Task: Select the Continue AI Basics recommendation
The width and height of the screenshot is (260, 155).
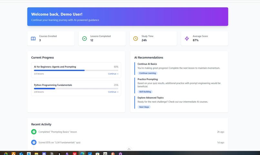Action: (179, 68)
